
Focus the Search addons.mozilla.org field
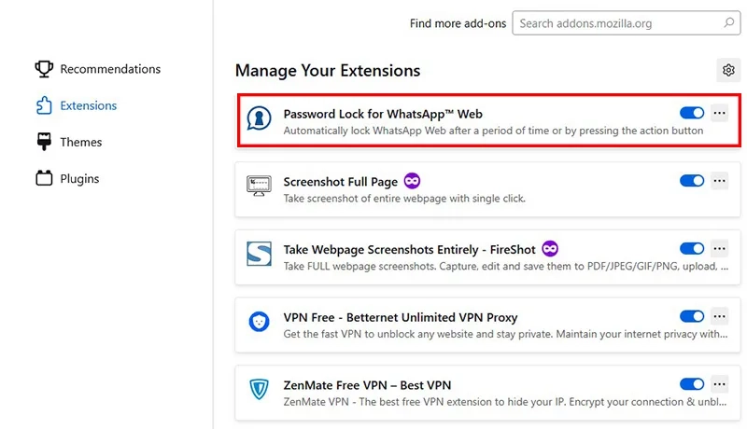tap(626, 22)
